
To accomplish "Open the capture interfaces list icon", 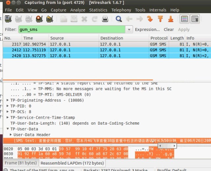I will coord(8,19).
